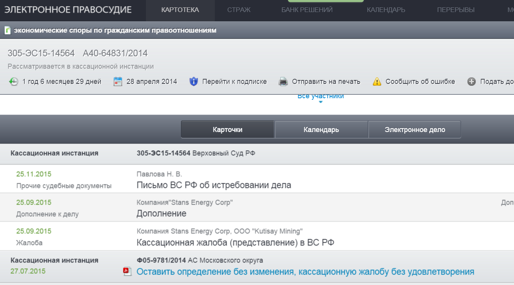
Task: Click Перейти к подписке link
Action: 234,82
